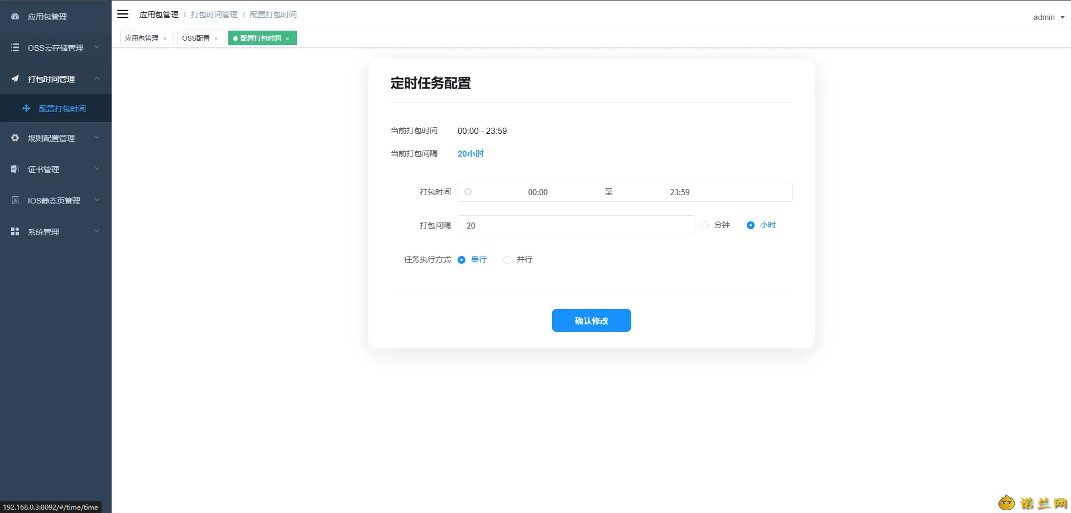Expand 证书管理 menu chevron
Viewport: 1071px width, 513px height.
(97, 169)
